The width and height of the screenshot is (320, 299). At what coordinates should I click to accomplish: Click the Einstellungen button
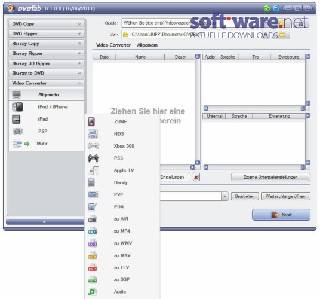[x=175, y=177]
